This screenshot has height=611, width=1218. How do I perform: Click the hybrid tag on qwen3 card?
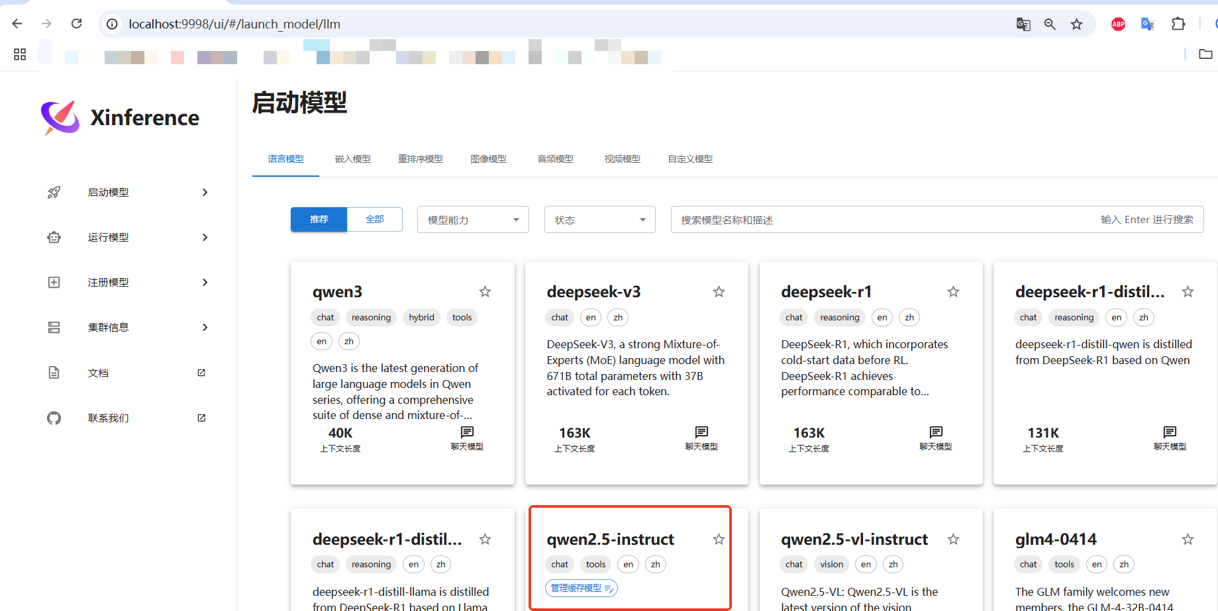(x=422, y=318)
